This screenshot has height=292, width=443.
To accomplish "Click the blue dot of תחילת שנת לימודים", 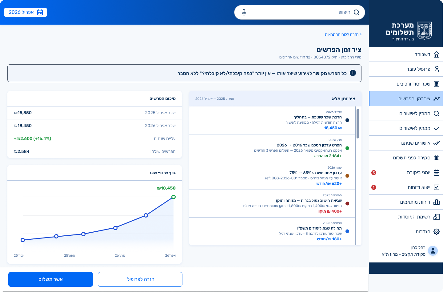I will 347,231.
